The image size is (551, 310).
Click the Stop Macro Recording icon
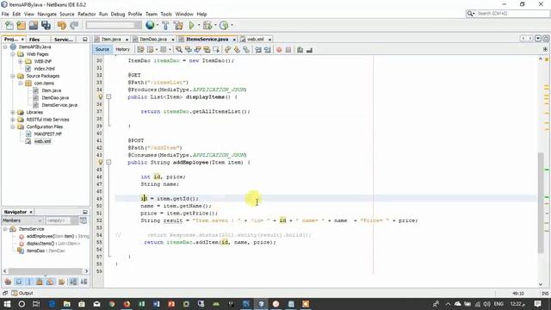[x=288, y=50]
